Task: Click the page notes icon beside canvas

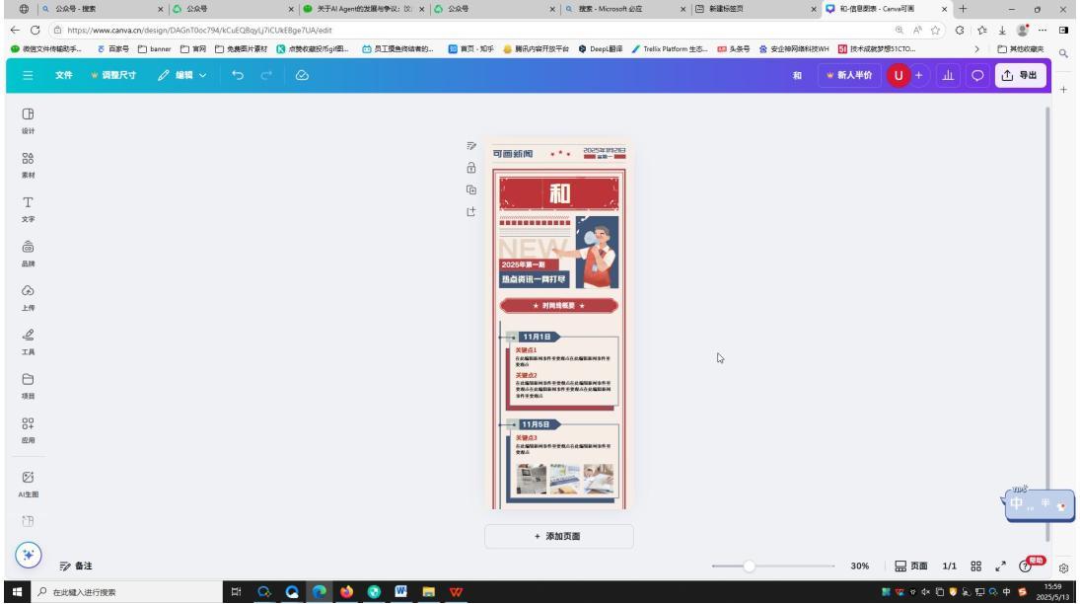Action: click(x=471, y=145)
